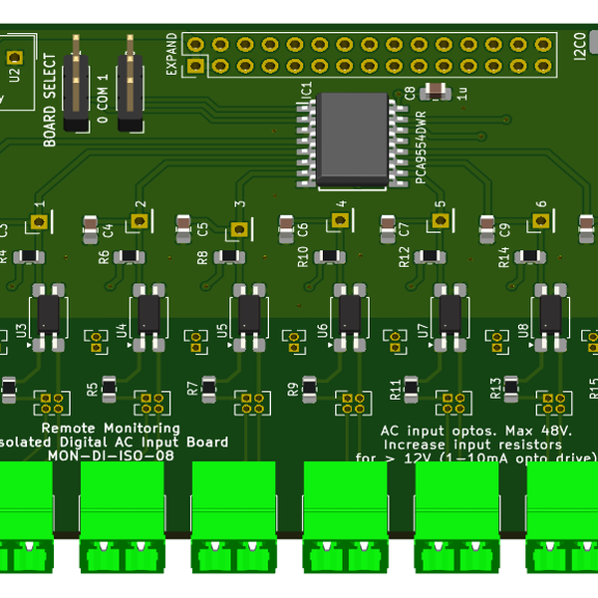Select the C8 capacitor component
598x598 pixels.
pyautogui.click(x=436, y=92)
